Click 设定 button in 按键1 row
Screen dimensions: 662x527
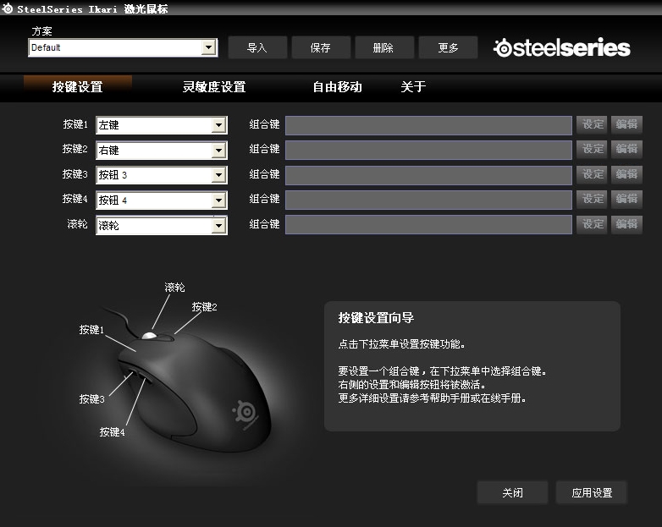(x=592, y=124)
